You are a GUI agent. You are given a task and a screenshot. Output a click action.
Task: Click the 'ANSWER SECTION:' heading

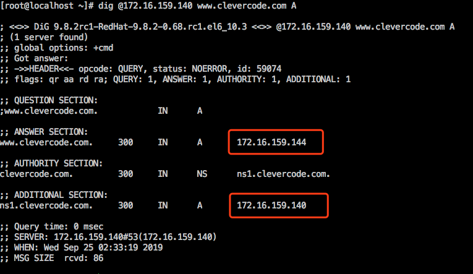coord(51,132)
